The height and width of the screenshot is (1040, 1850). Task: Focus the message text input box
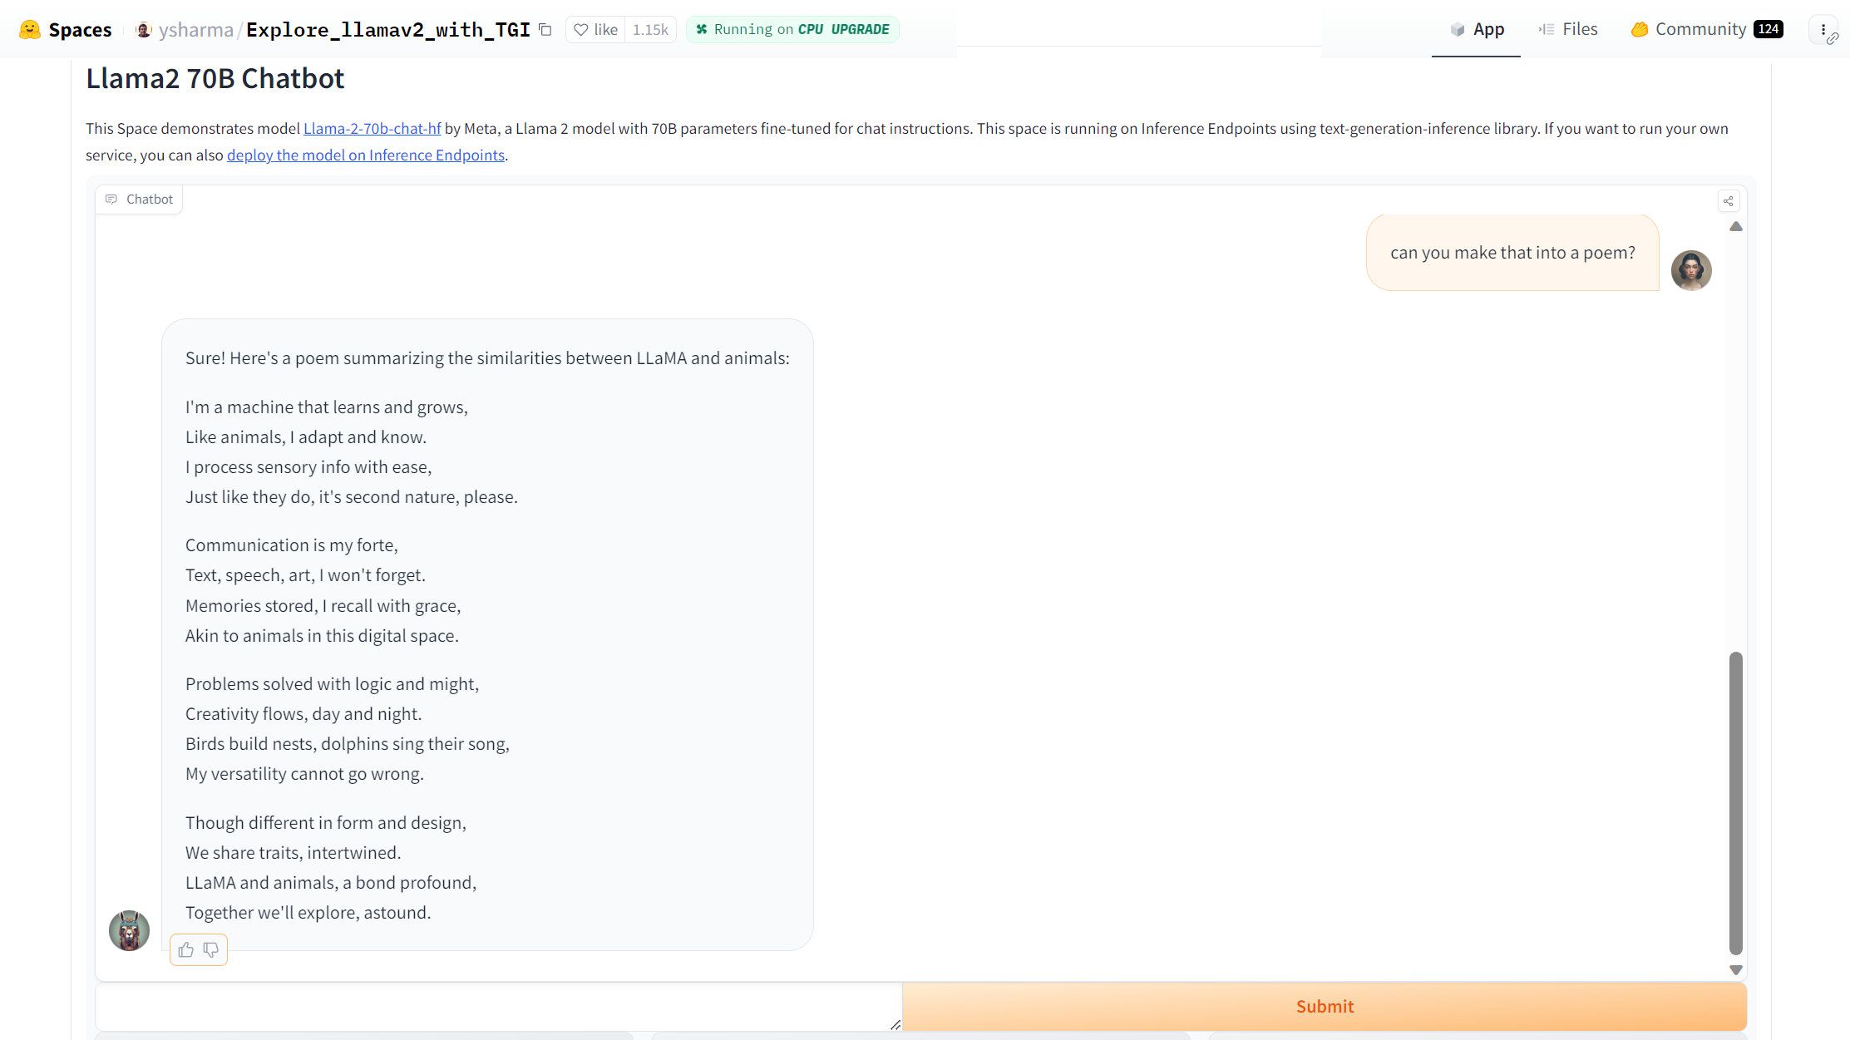[499, 1007]
